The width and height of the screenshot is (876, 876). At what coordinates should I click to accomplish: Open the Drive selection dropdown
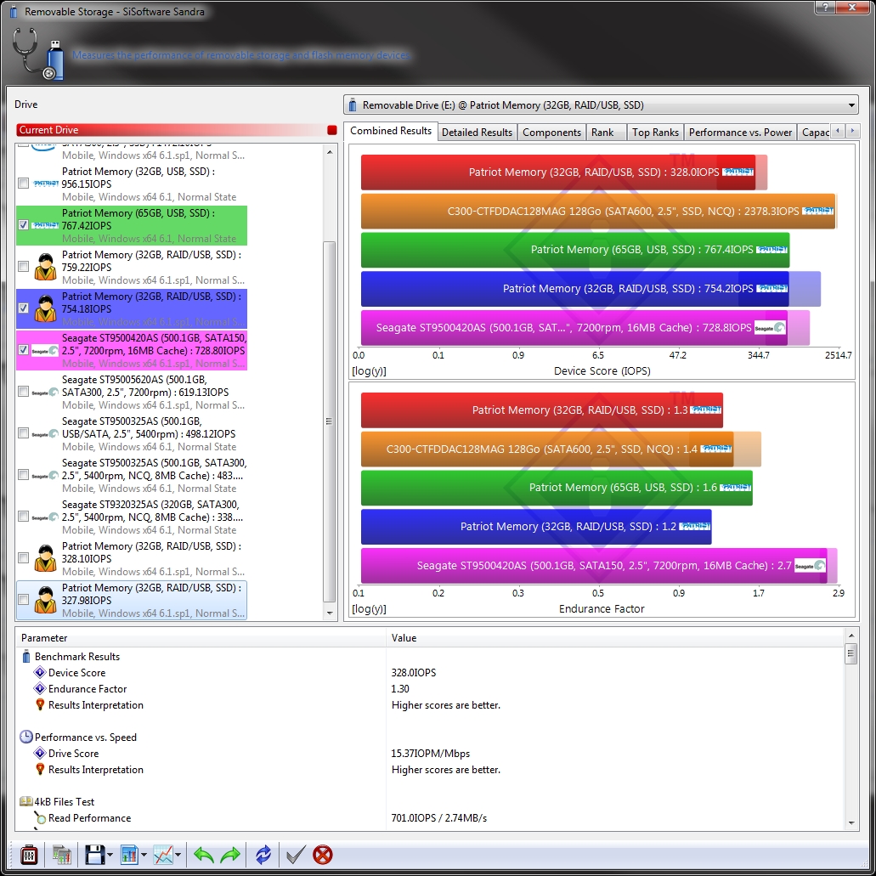point(601,105)
